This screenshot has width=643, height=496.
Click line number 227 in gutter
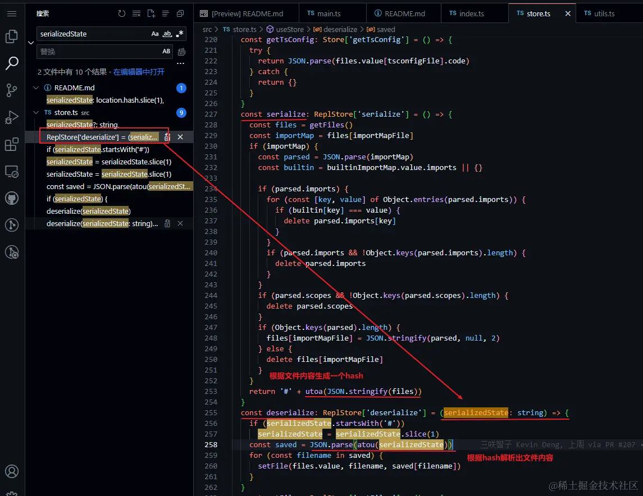click(211, 114)
